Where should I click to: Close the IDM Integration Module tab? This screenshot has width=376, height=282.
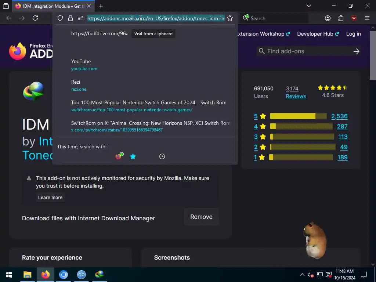tap(89, 6)
